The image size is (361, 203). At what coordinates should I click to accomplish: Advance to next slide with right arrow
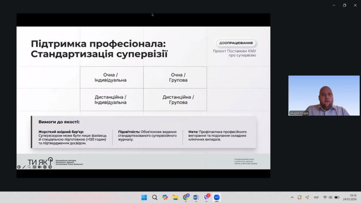coord(50,167)
